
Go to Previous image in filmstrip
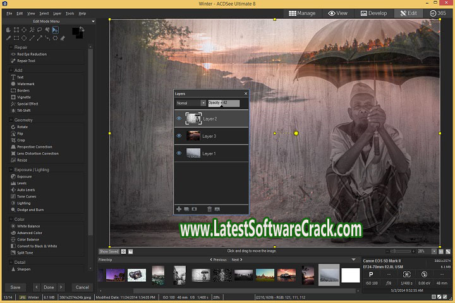tap(218, 260)
